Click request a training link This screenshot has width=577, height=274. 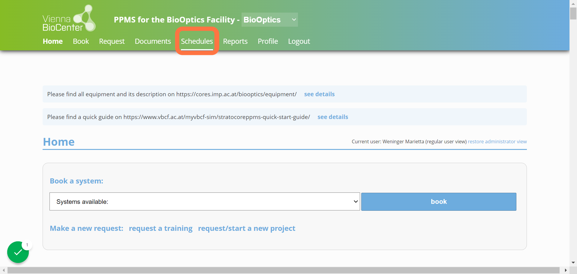point(161,228)
